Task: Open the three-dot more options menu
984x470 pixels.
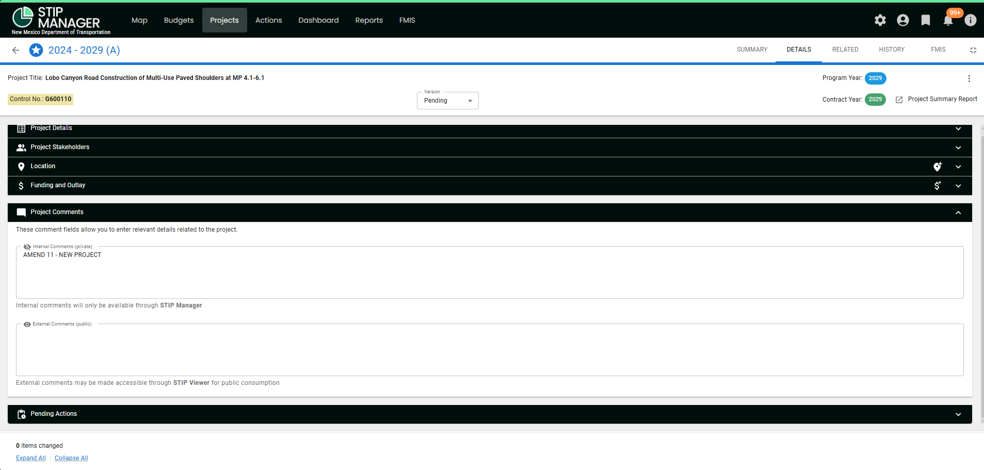Action: [x=969, y=78]
